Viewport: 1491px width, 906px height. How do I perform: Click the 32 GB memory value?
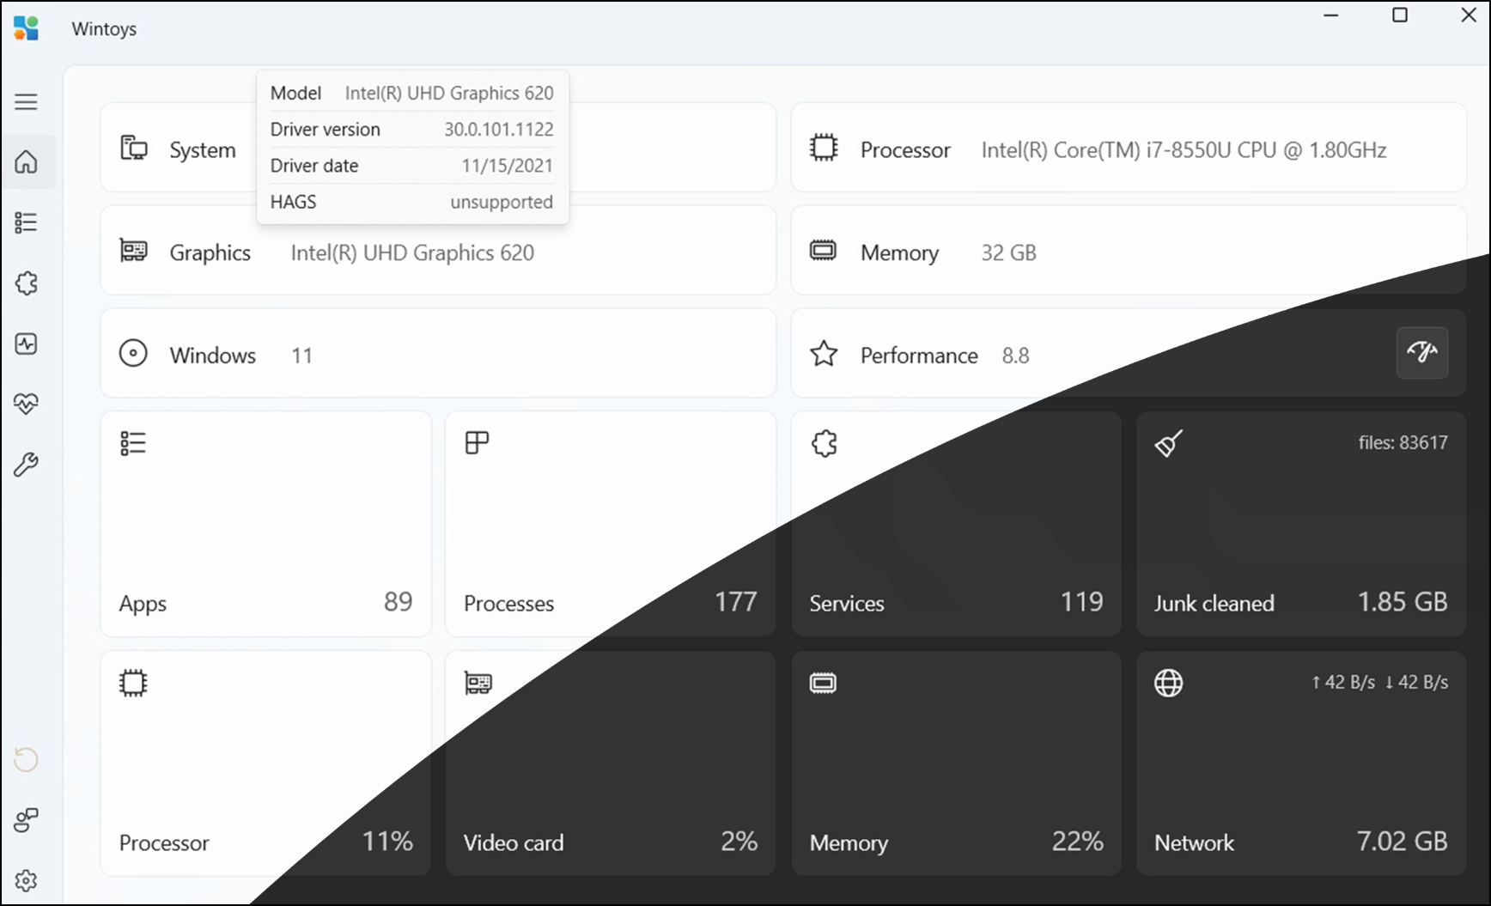tap(1008, 252)
